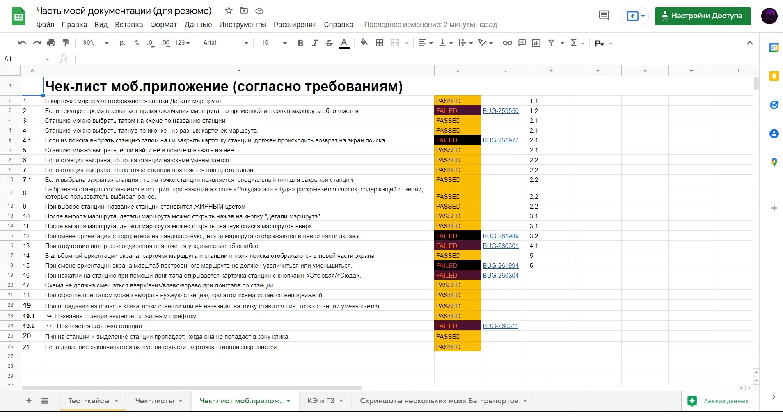Toggle italic formatting
783x418 pixels.
(315, 43)
